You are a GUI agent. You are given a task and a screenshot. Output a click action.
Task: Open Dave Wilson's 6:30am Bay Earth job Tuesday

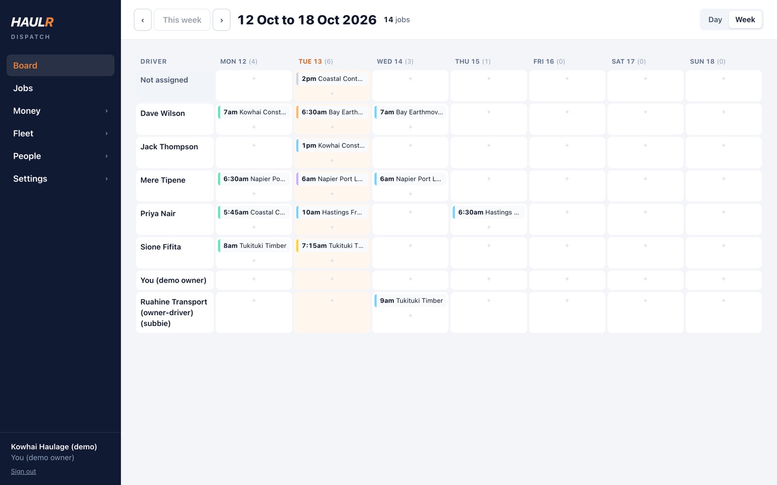332,112
